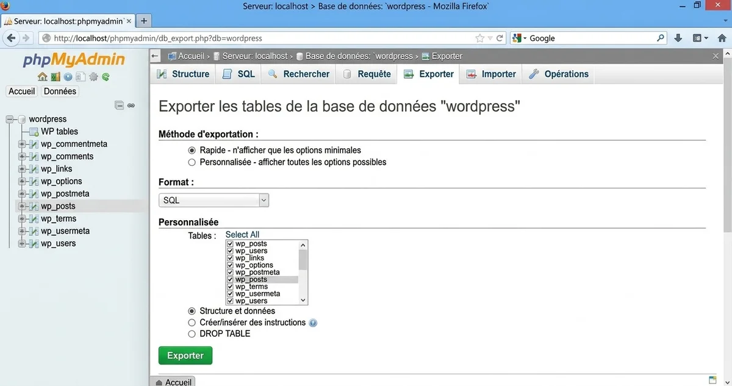The height and width of the screenshot is (386, 732).
Task: Open sidebar settings via the gear icon
Action: (93, 77)
